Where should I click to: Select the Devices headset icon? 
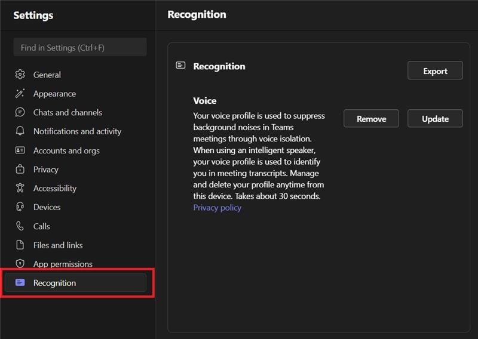[20, 207]
